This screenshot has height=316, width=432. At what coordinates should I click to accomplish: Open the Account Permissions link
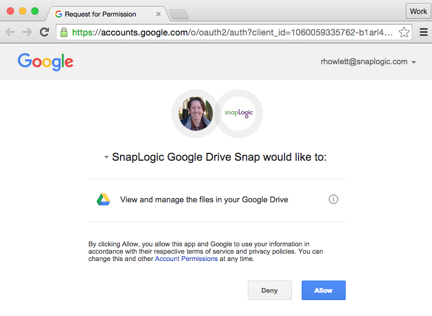point(186,259)
